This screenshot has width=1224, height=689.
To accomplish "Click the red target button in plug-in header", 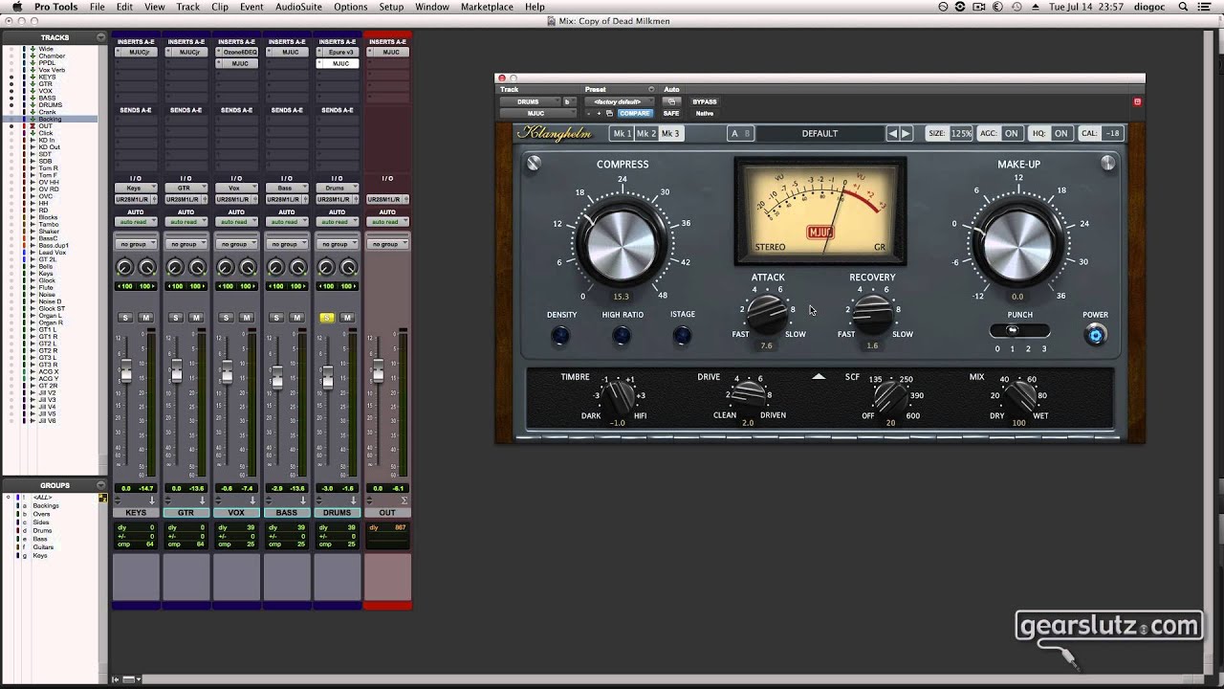I will click(x=1137, y=101).
